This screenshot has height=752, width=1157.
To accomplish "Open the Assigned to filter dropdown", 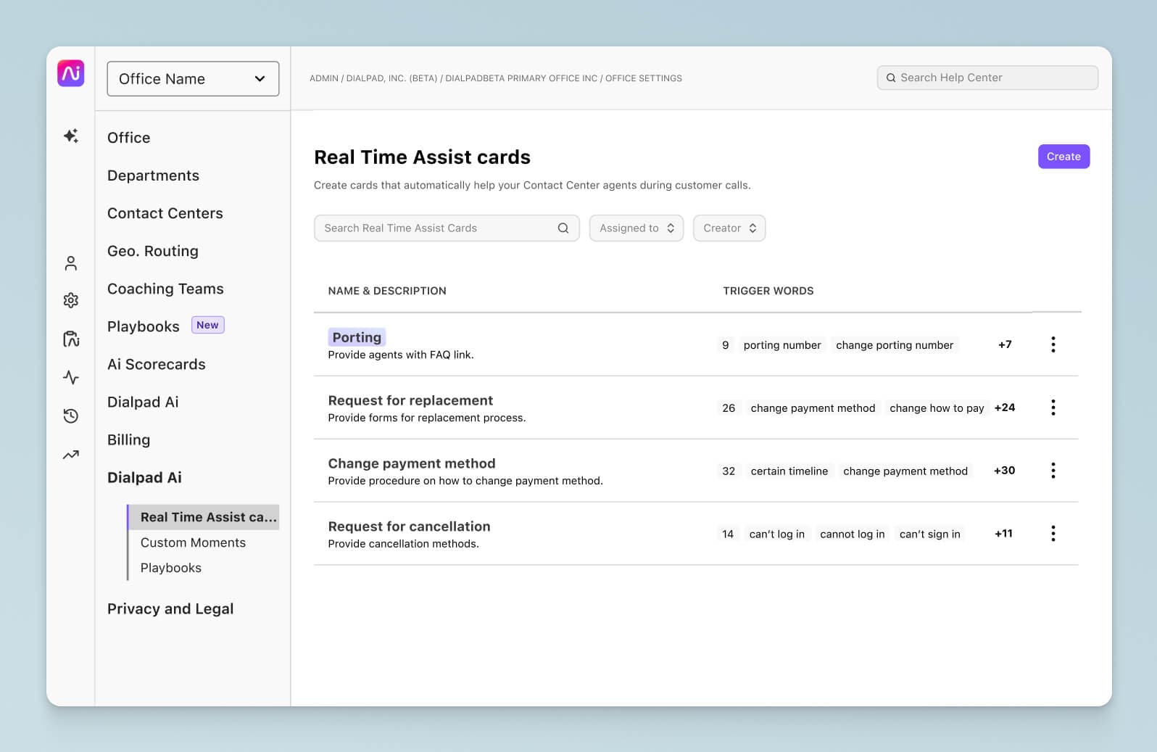I will [636, 228].
